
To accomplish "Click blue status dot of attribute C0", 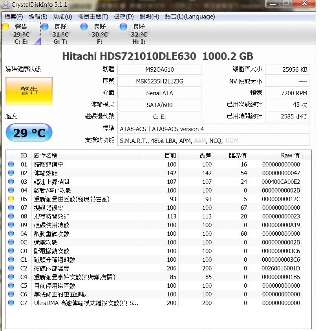I will point(11,251).
